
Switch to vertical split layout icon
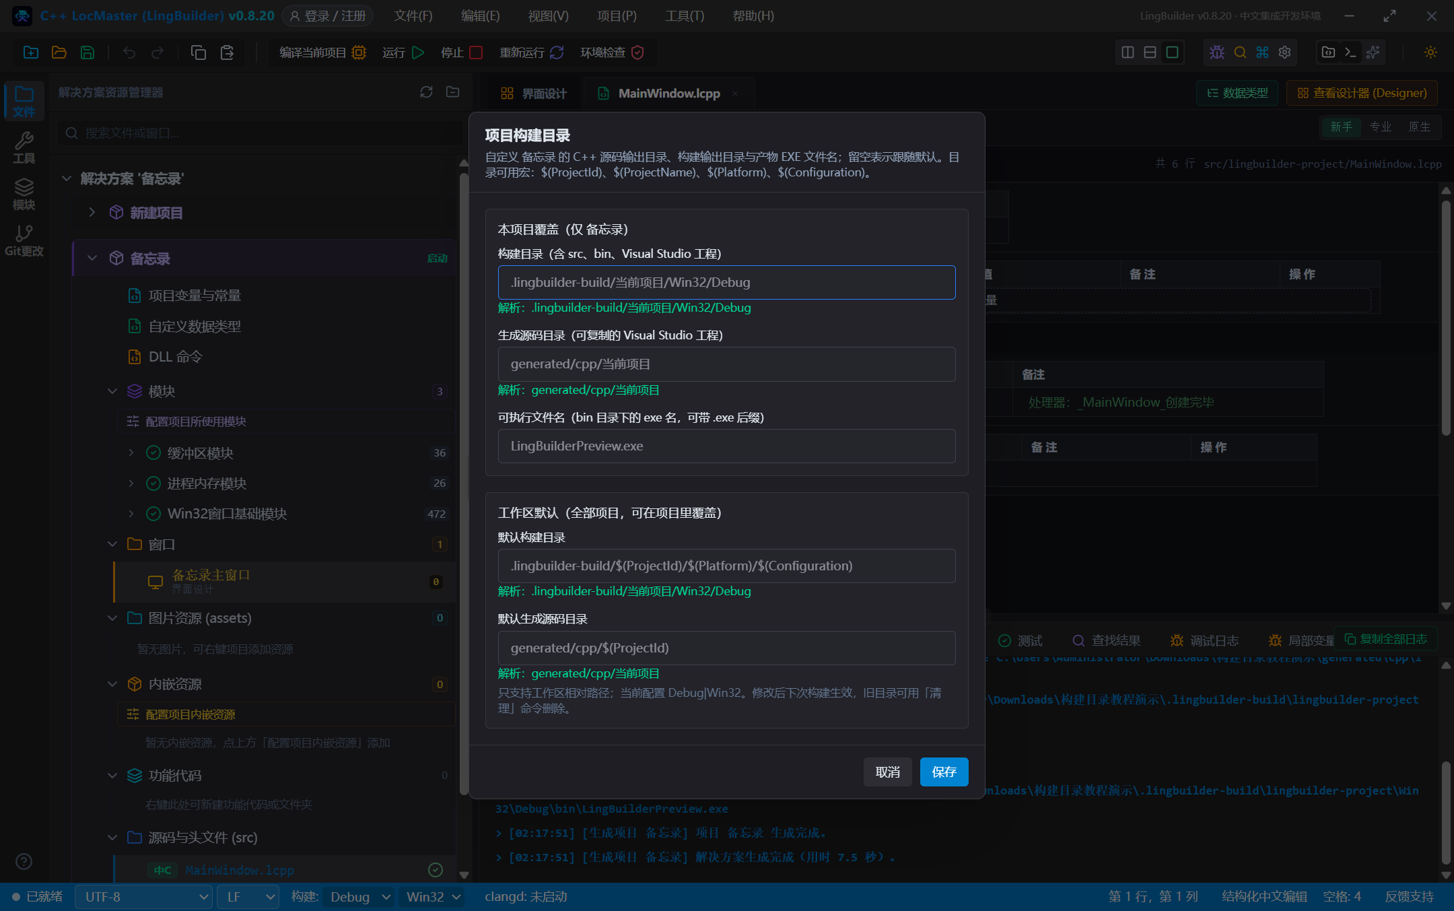click(x=1128, y=53)
